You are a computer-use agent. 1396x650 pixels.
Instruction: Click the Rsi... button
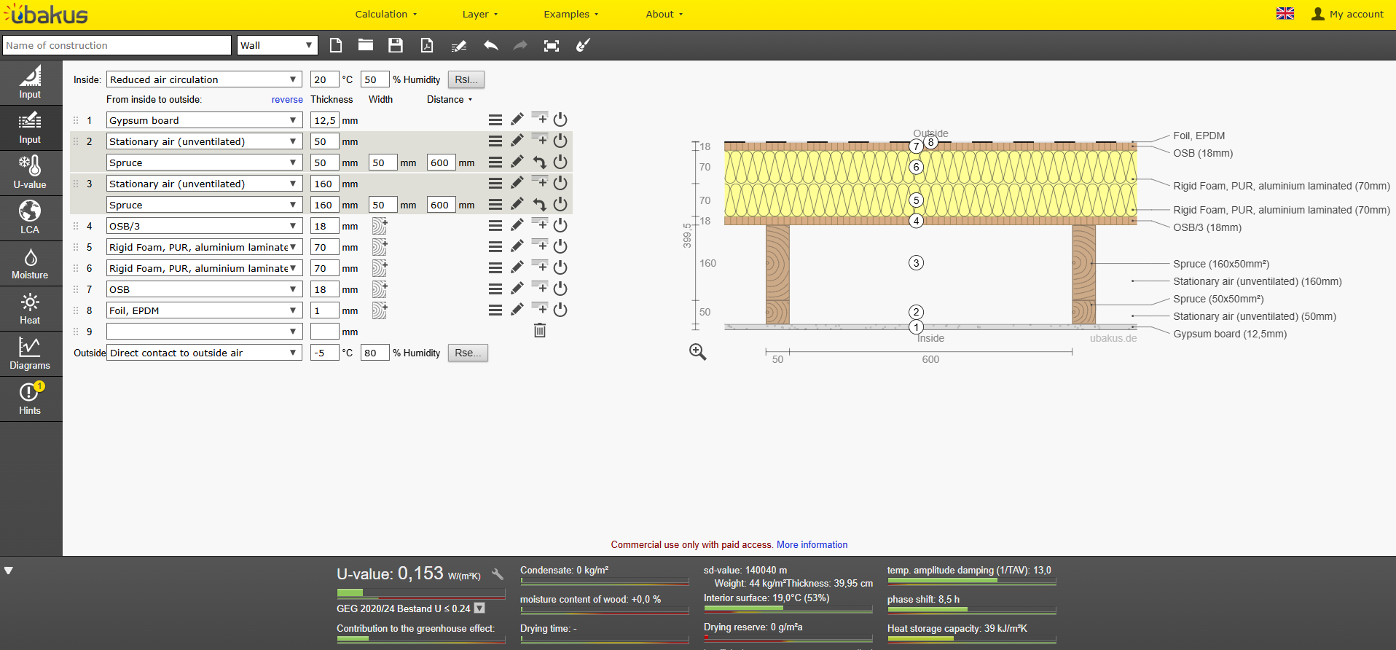(466, 79)
